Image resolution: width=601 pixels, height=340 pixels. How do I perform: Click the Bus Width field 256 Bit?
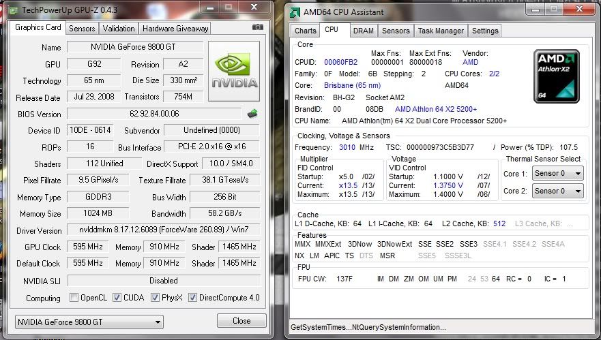coord(225,197)
